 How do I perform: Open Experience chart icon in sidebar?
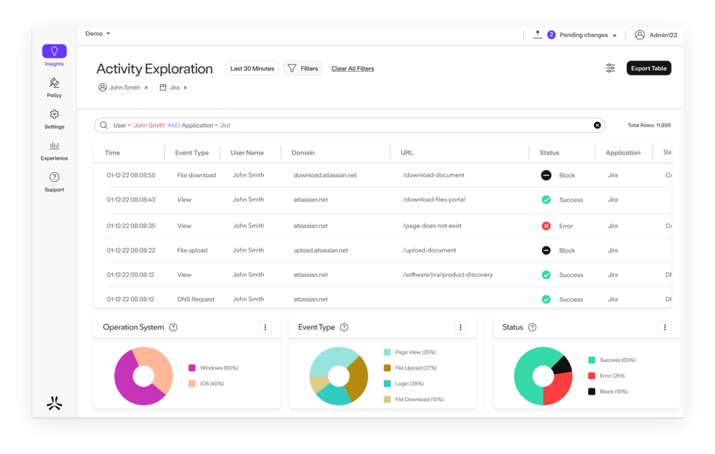click(54, 146)
